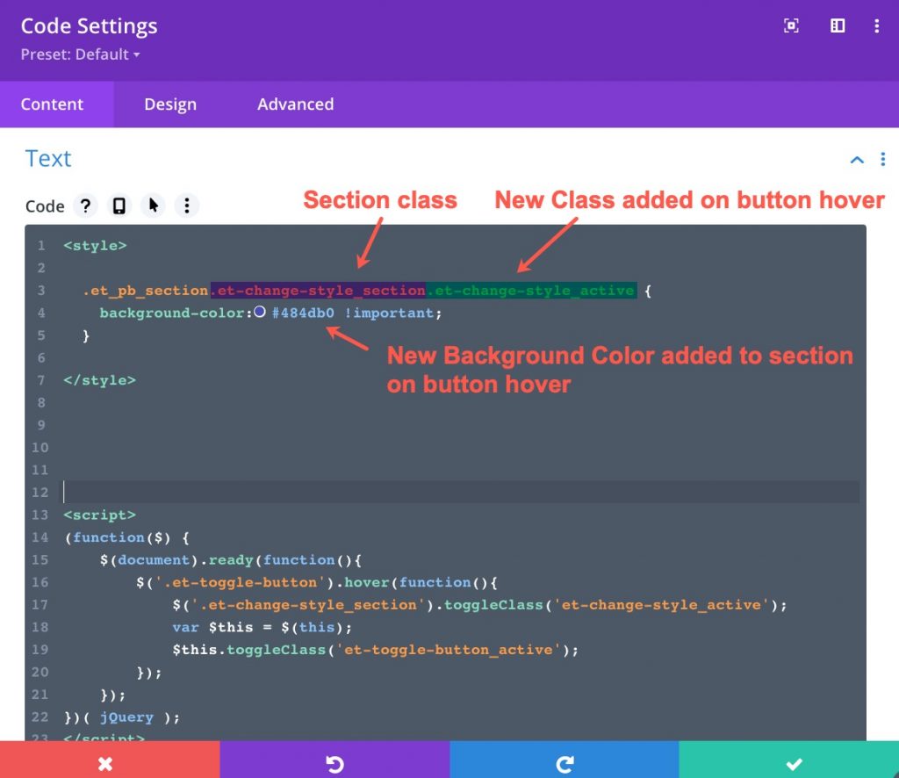Switch to mobile responsive preview
The image size is (899, 778).
click(x=119, y=205)
